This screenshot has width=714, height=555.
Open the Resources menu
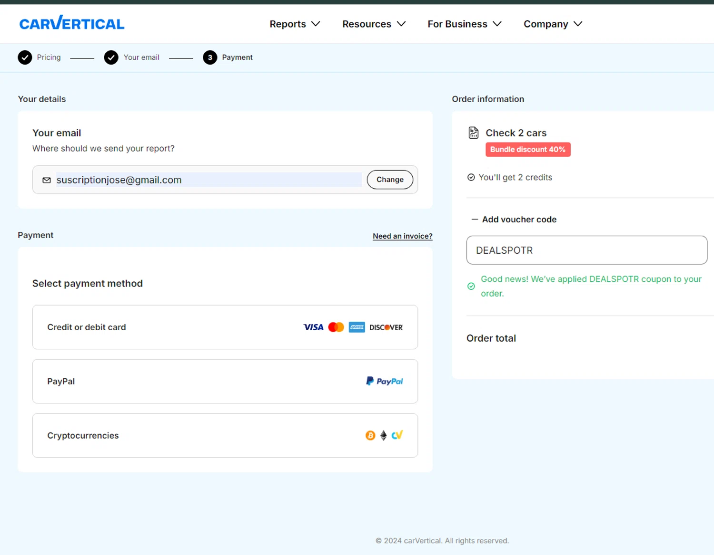(x=374, y=24)
